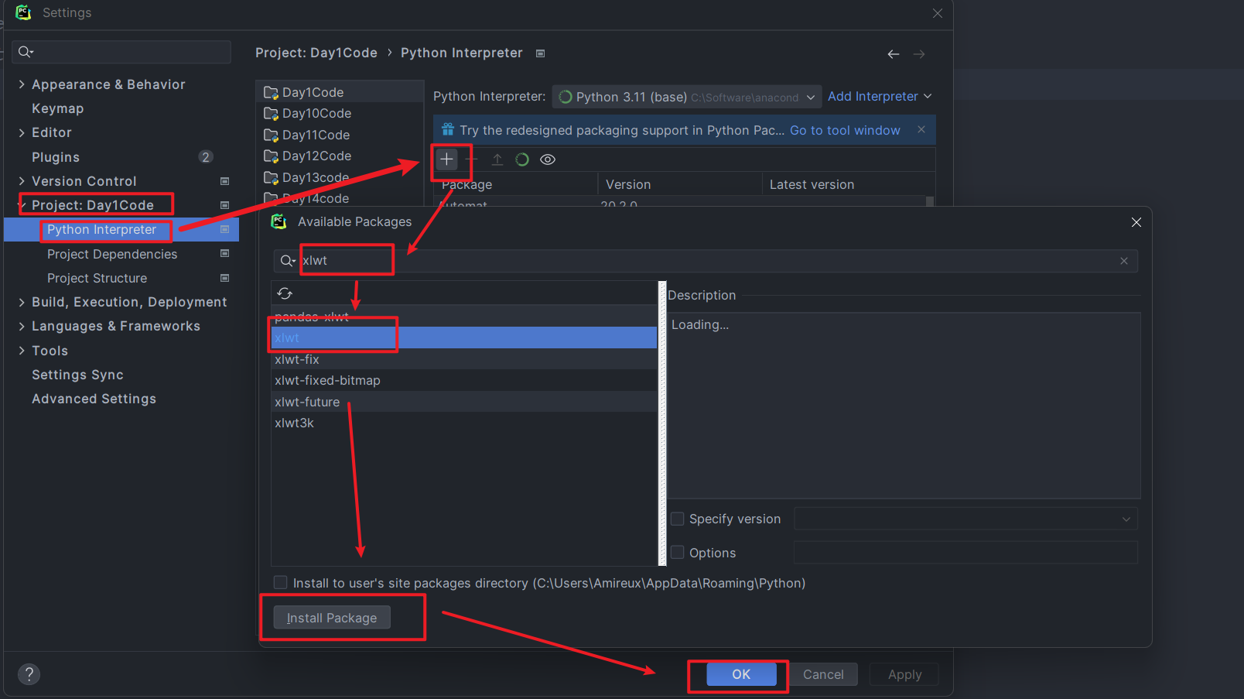The height and width of the screenshot is (699, 1244).
Task: Click the Settings search field
Action: (121, 52)
